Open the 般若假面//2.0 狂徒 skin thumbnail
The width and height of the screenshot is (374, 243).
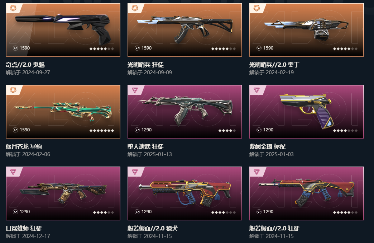pyautogui.click(x=307, y=193)
